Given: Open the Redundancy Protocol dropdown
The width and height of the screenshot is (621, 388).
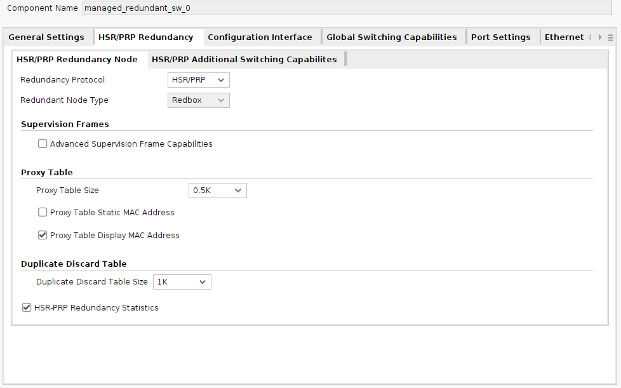Looking at the screenshot, I should 198,80.
